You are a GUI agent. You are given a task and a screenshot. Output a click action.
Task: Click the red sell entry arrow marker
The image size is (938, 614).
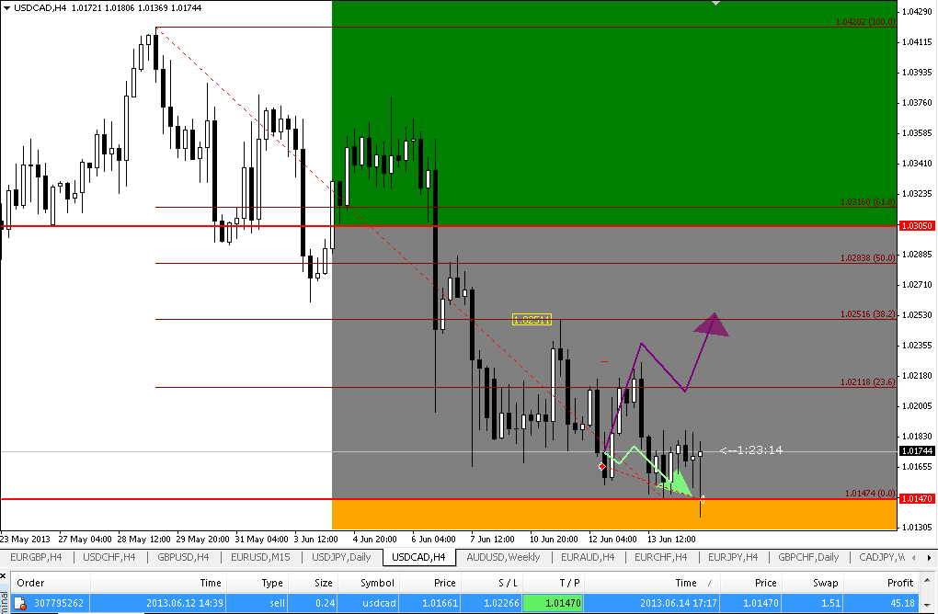coord(601,466)
